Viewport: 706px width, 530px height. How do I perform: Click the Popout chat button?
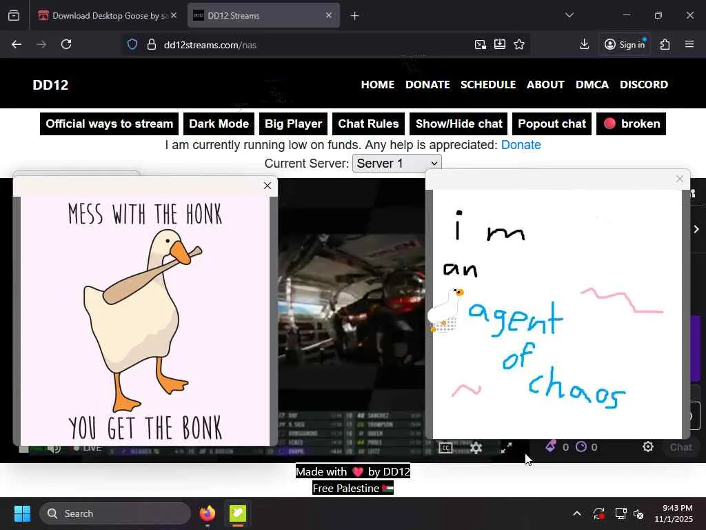552,124
